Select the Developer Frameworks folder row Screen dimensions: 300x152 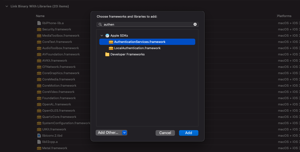(147, 54)
